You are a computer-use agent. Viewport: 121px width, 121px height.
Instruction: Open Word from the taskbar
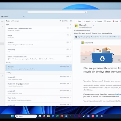pyautogui.click(x=53, y=116)
